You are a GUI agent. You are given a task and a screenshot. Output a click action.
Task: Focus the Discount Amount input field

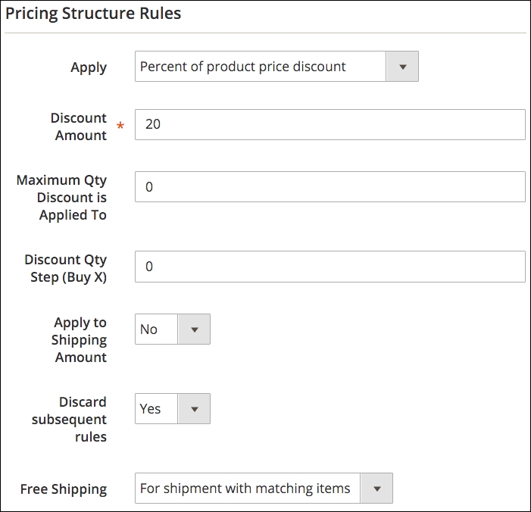[330, 125]
